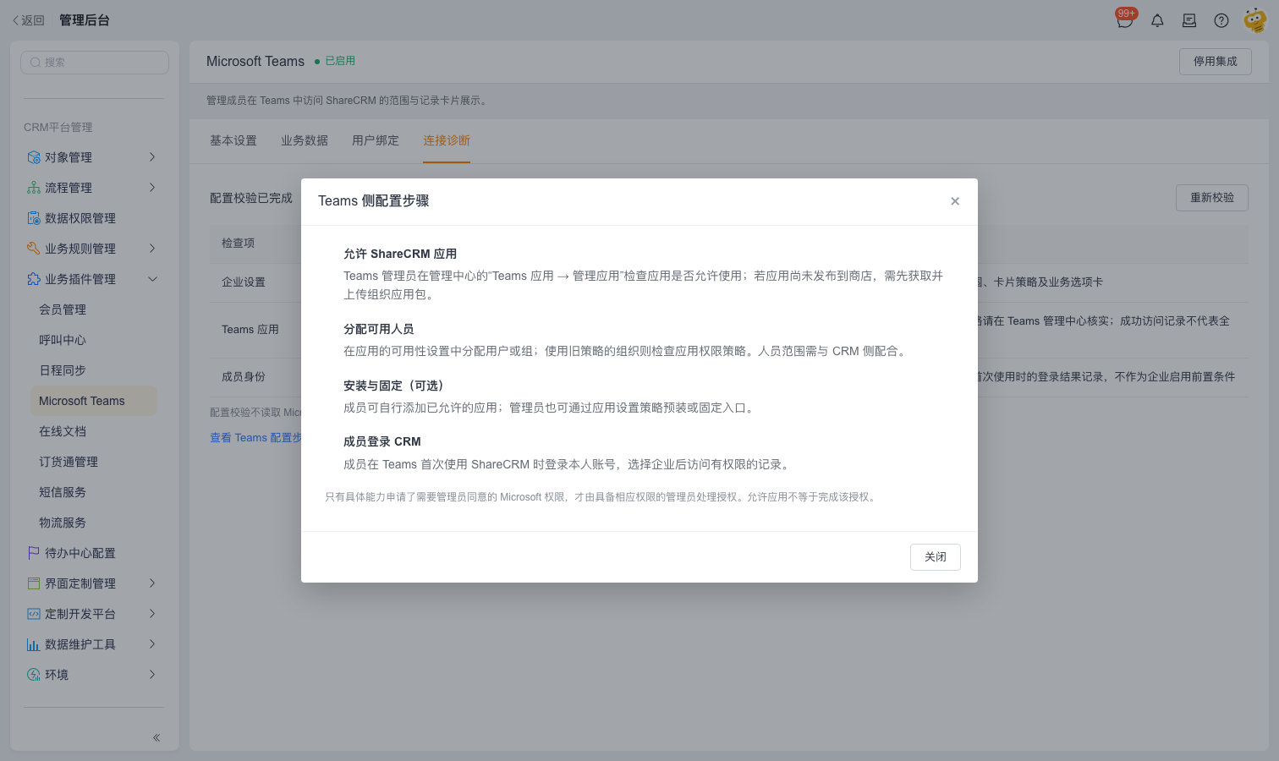1279x761 pixels.
Task: Expand the 界面定制管理 chevron
Action: point(152,583)
